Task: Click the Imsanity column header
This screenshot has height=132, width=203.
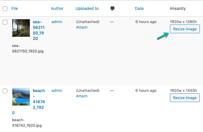Action: point(178,8)
